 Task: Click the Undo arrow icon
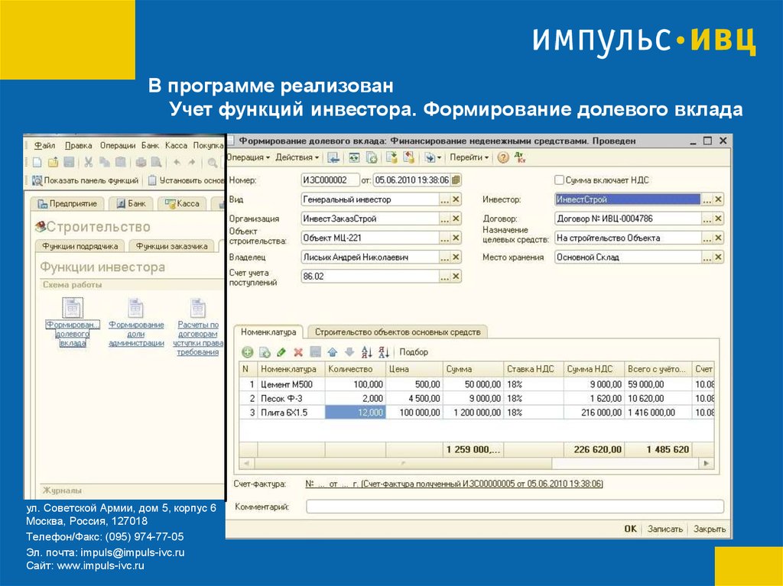(x=177, y=162)
